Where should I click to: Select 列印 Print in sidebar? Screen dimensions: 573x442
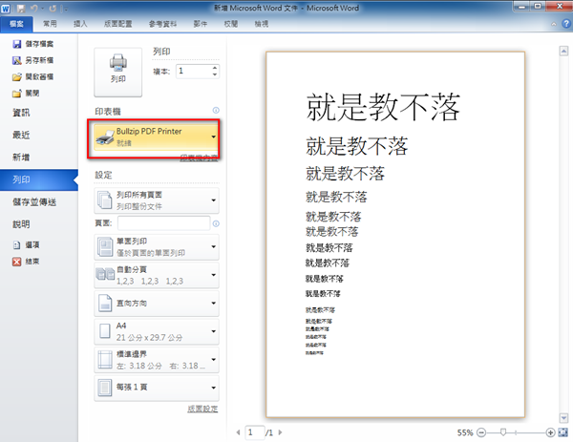pyautogui.click(x=39, y=179)
